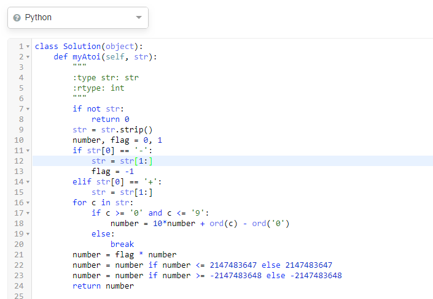The width and height of the screenshot is (433, 299).
Task: Collapse the fold arrow on line 1
Action: click(x=28, y=47)
